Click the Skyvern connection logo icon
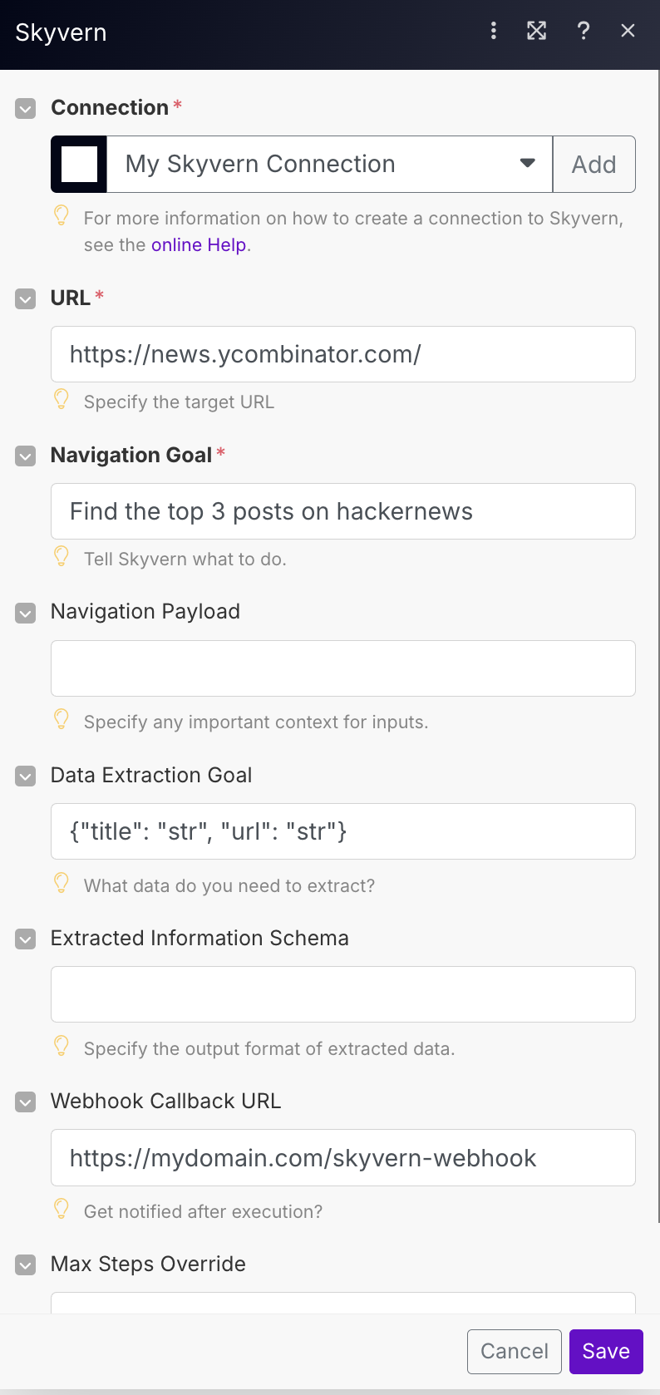Screen dimensions: 660x1395 80,164
